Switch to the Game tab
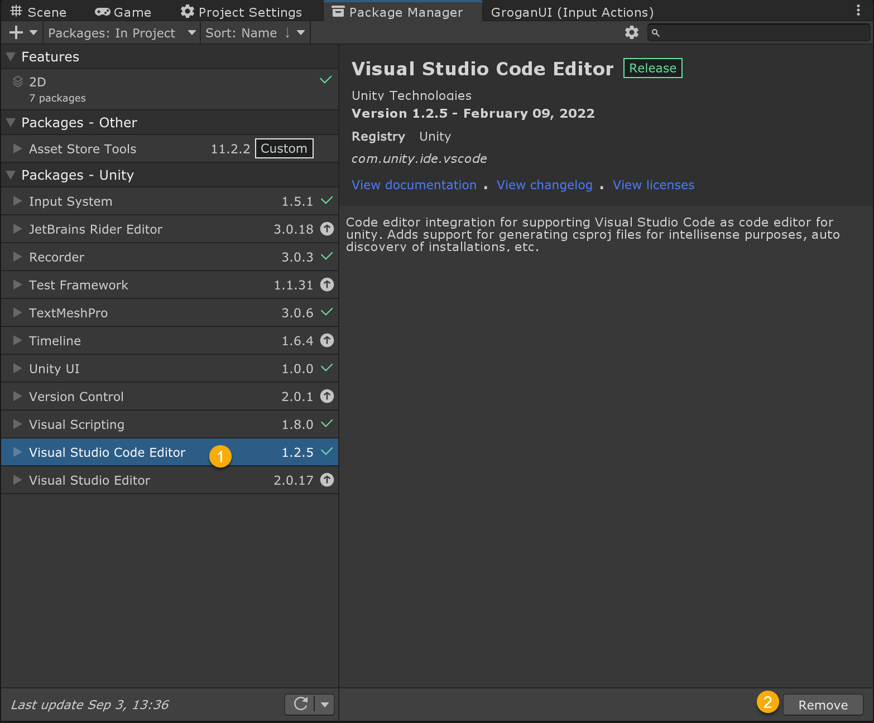 tap(123, 12)
